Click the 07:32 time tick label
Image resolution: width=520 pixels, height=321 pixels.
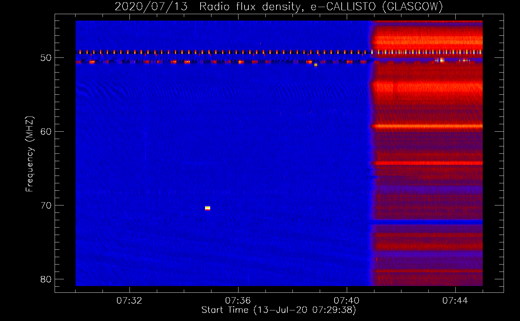[x=129, y=301]
